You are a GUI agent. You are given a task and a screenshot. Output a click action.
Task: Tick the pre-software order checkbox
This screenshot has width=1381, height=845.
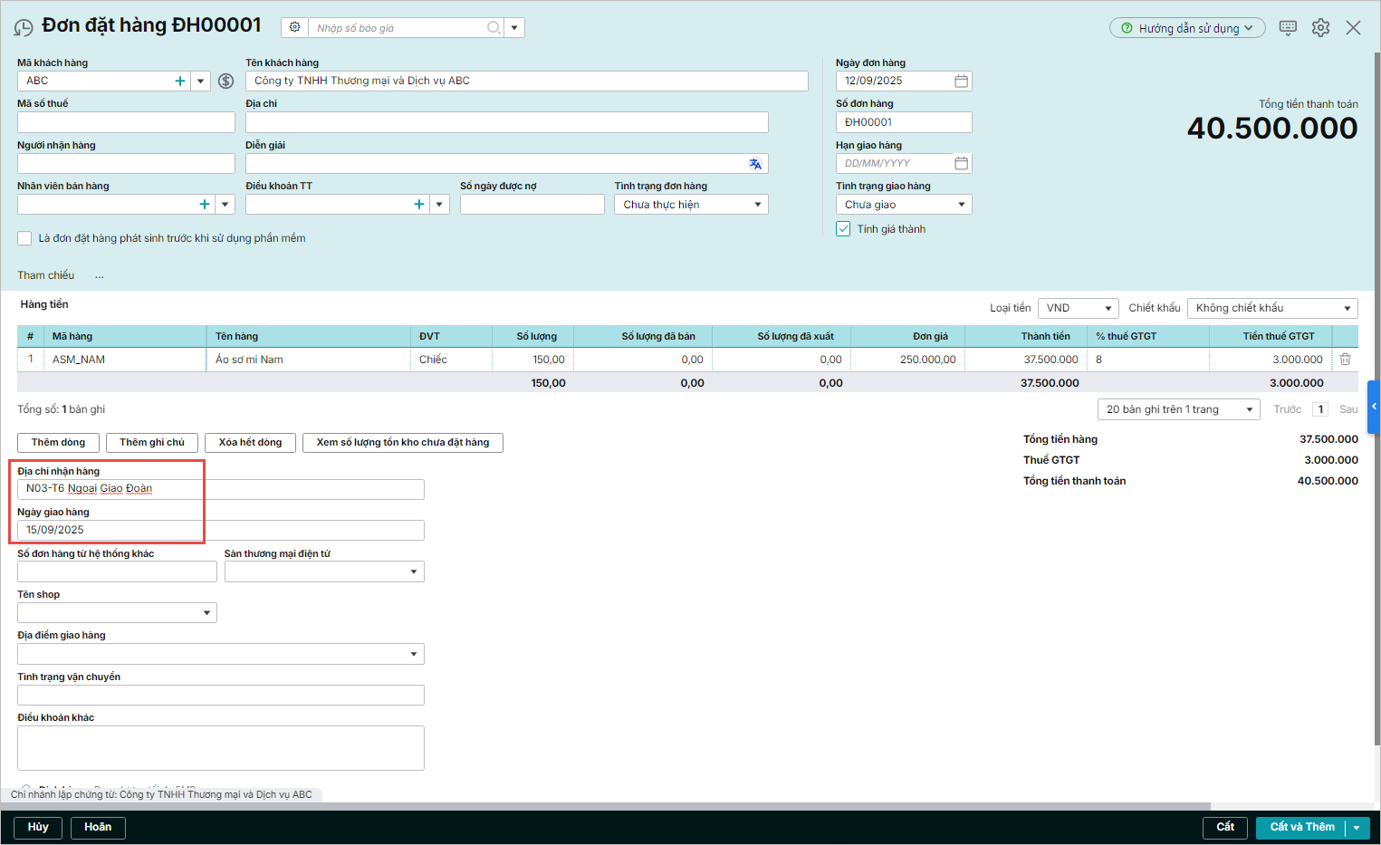[x=25, y=238]
